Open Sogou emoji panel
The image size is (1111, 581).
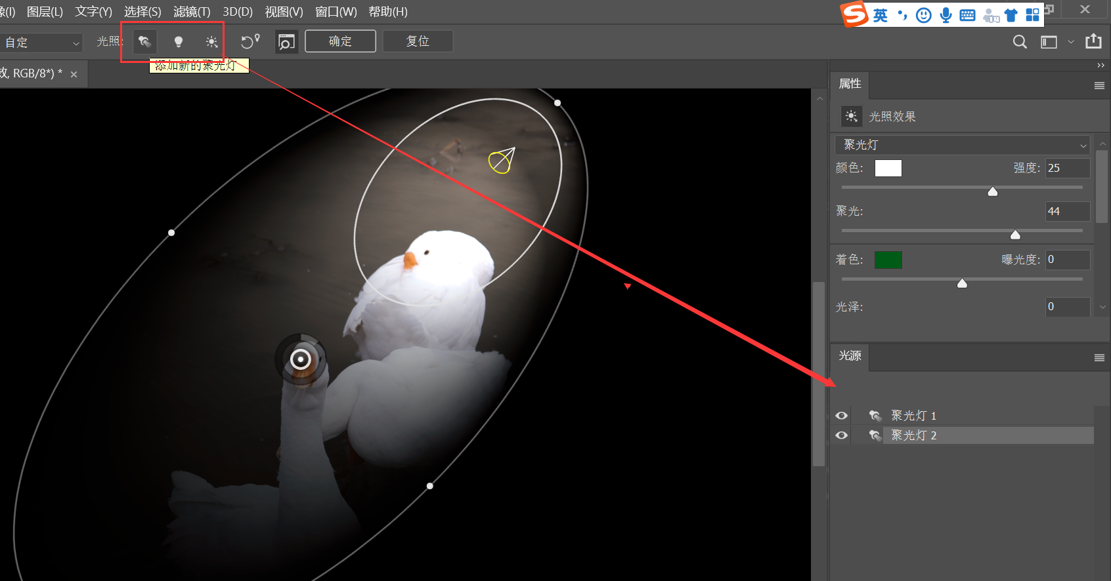click(x=924, y=15)
